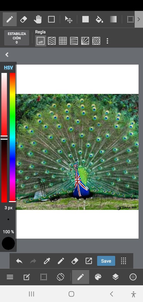Select the eraser tool in top toolbar
Viewport: 143px width, 302px height.
(23, 19)
